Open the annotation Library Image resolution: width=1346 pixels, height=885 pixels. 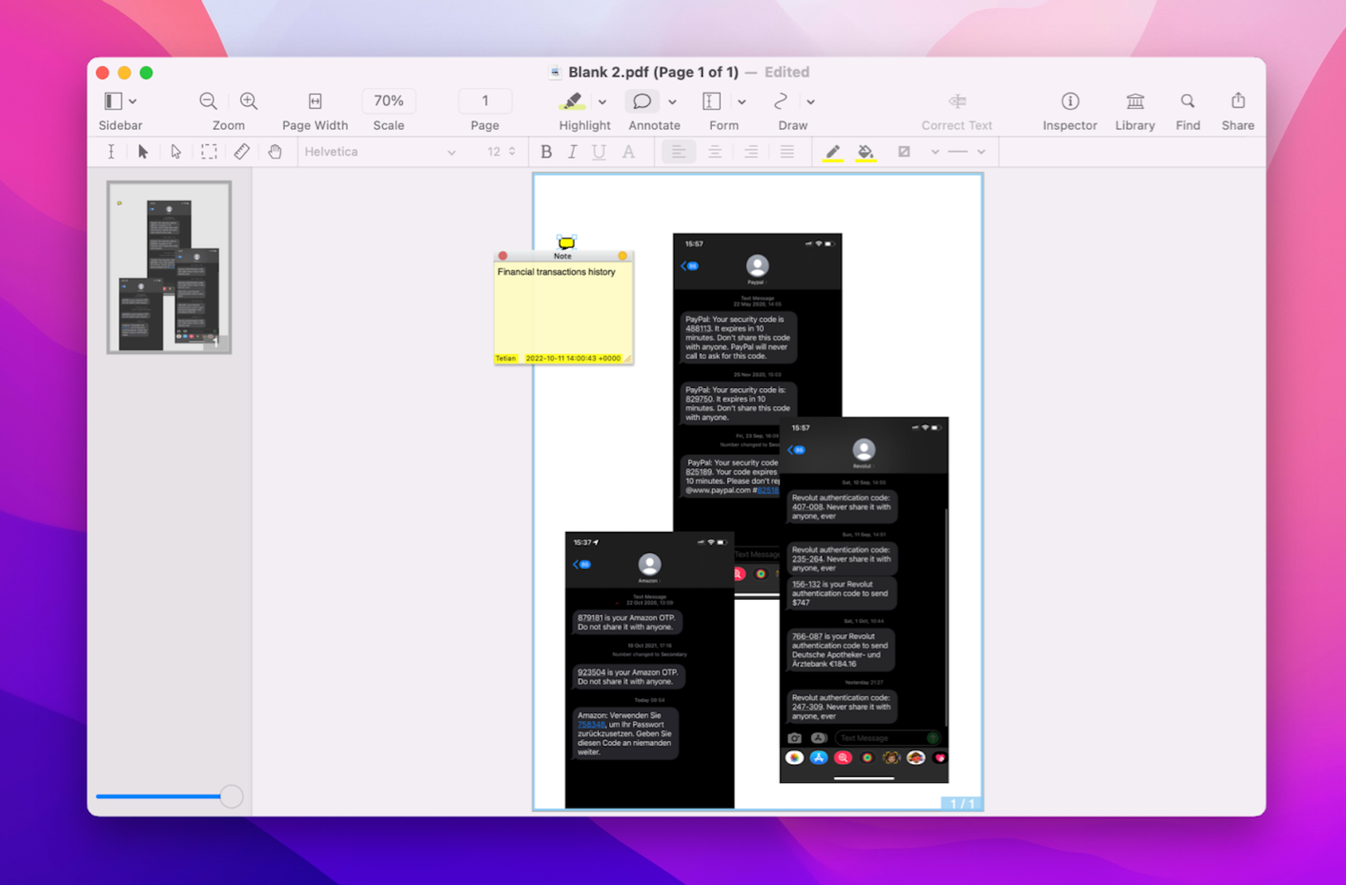[1134, 102]
